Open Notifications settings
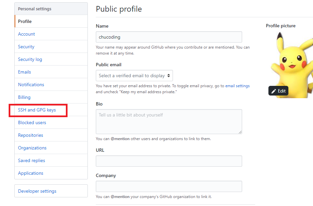 pos(51,85)
